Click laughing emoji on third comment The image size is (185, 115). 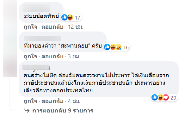click(160, 97)
